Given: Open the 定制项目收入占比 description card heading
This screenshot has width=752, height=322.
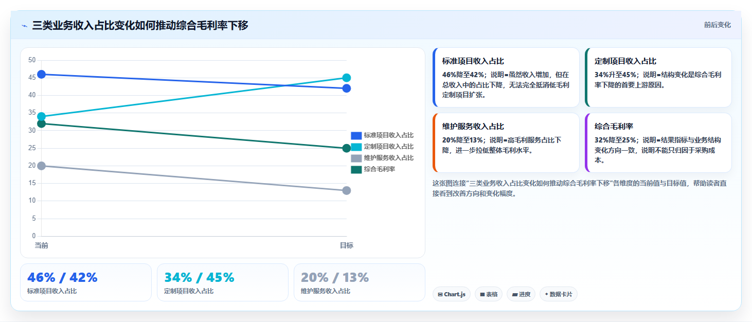Looking at the screenshot, I should [x=625, y=61].
